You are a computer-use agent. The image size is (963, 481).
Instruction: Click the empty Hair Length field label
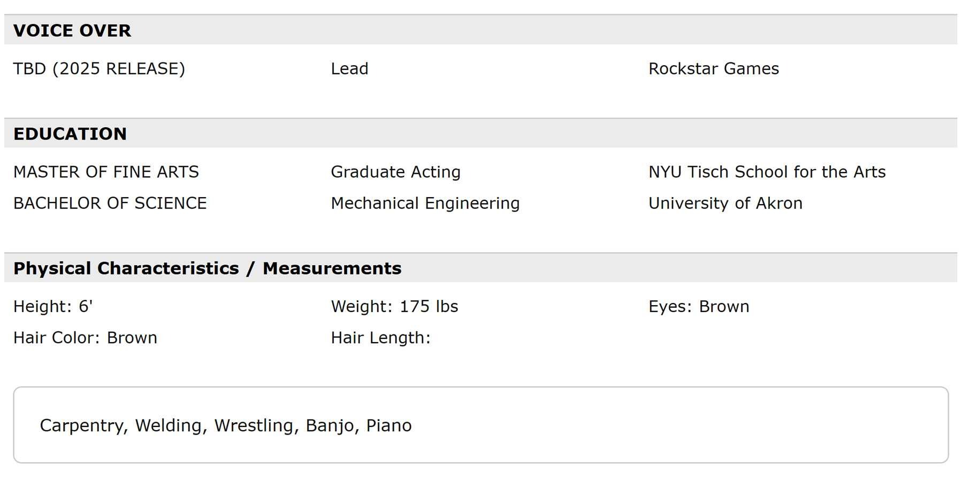(380, 338)
